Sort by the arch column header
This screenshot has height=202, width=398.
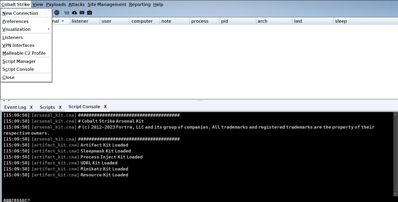point(274,21)
